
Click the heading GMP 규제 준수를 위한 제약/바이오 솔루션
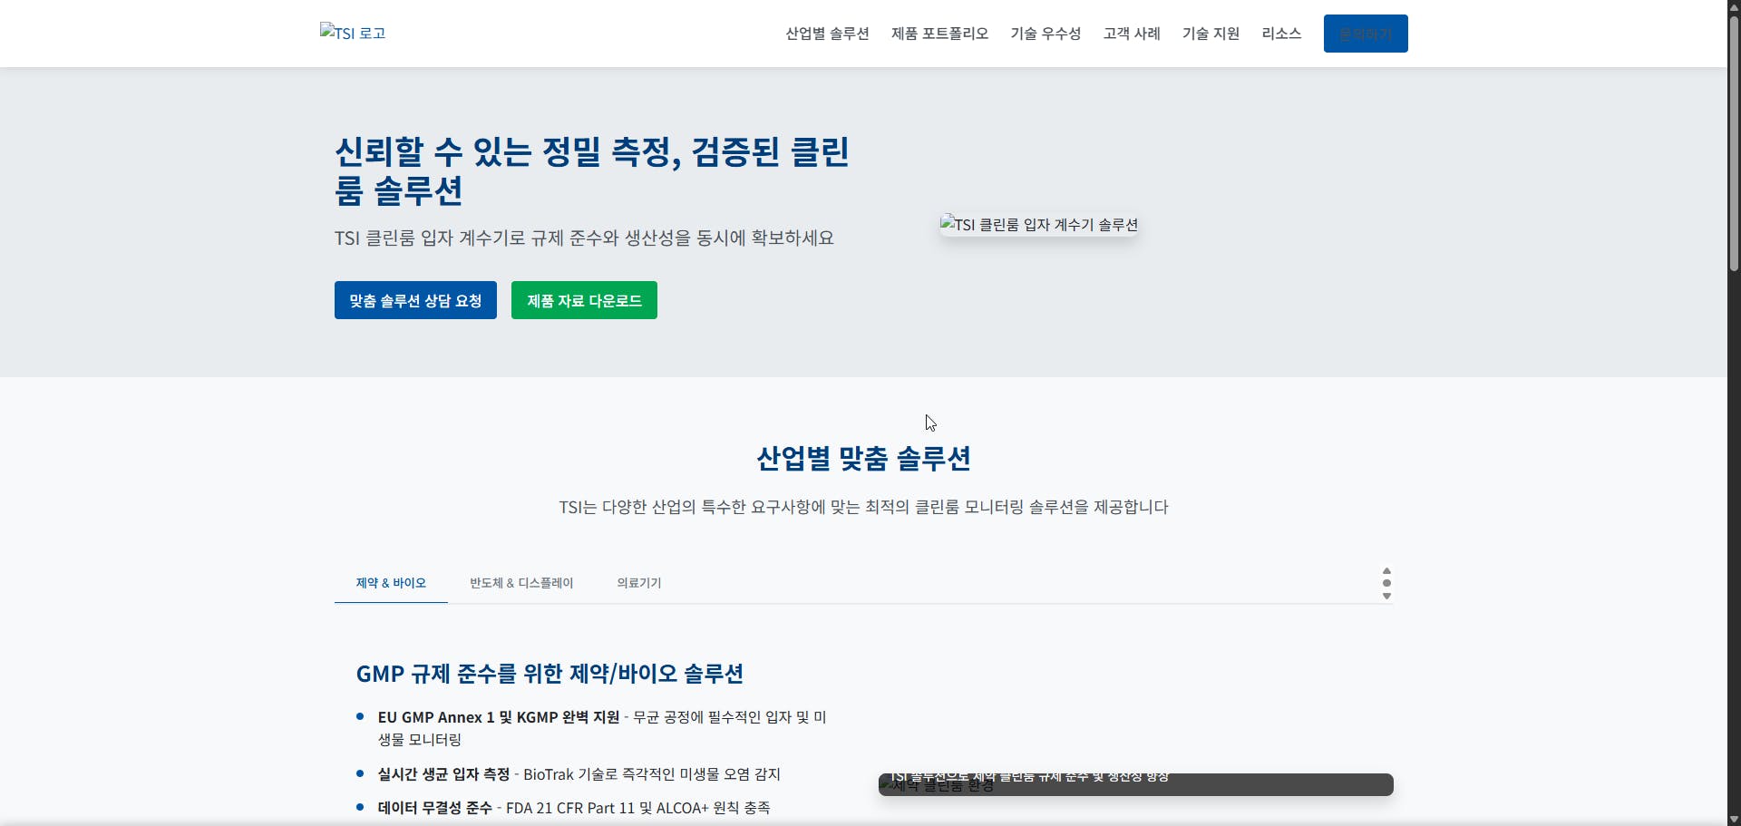pyautogui.click(x=550, y=674)
